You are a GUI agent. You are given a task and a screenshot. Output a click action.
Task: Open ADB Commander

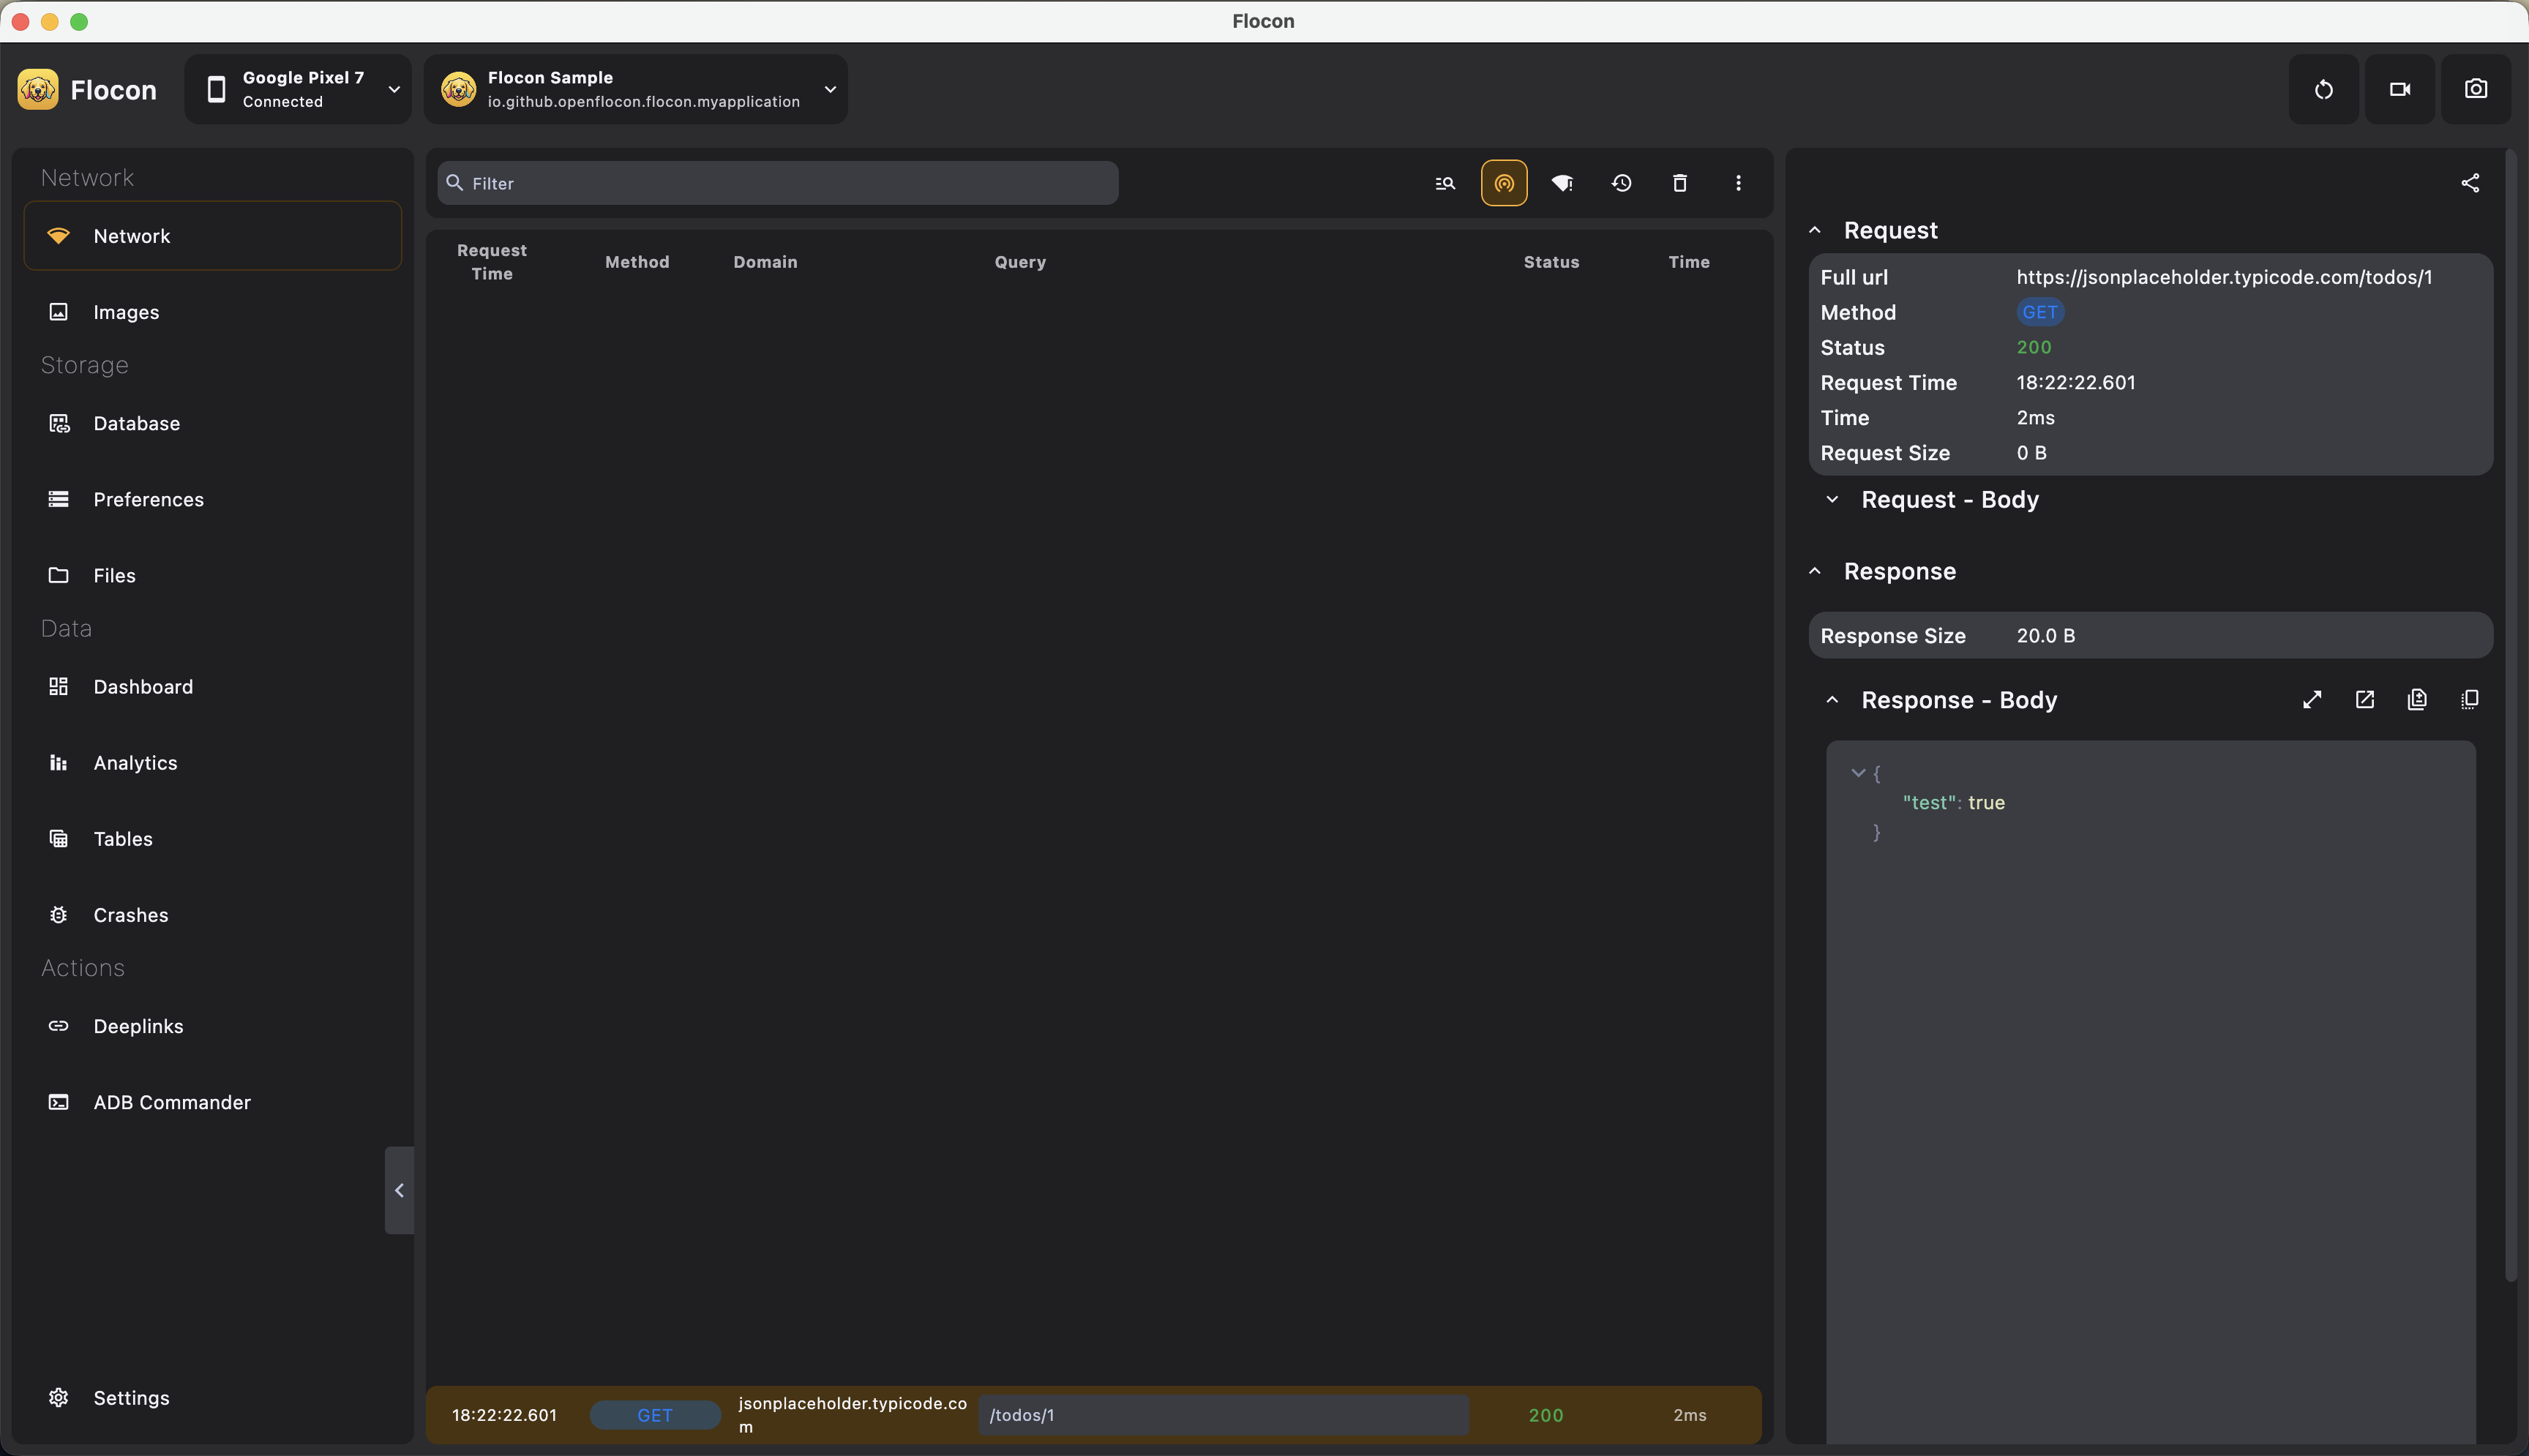(x=213, y=1102)
